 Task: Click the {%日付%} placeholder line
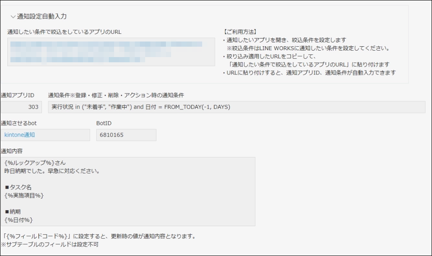19,220
